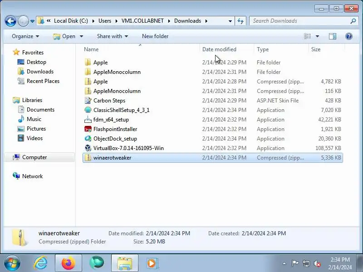Open the view options dropdown arrow
The height and width of the screenshot is (272, 363).
tap(317, 36)
